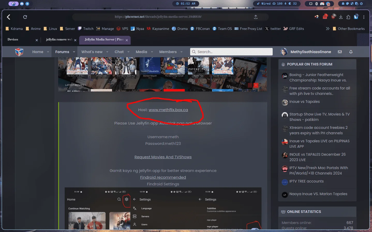This screenshot has width=372, height=232.
Task: Click the 01:52 AM clock widget
Action: pos(185,4)
